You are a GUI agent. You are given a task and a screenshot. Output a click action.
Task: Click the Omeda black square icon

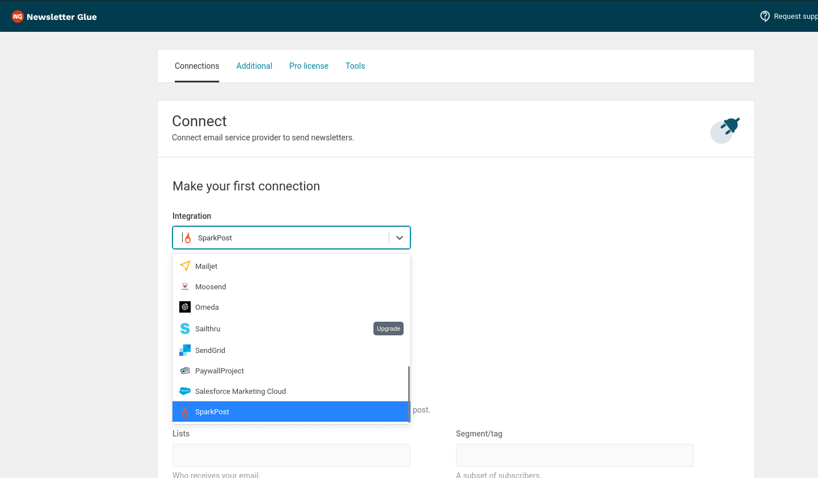(185, 307)
